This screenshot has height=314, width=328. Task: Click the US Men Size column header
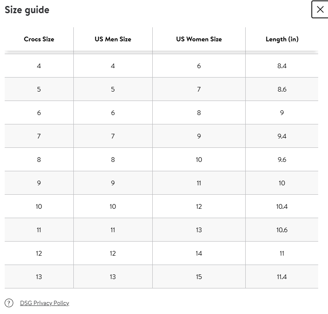click(113, 39)
